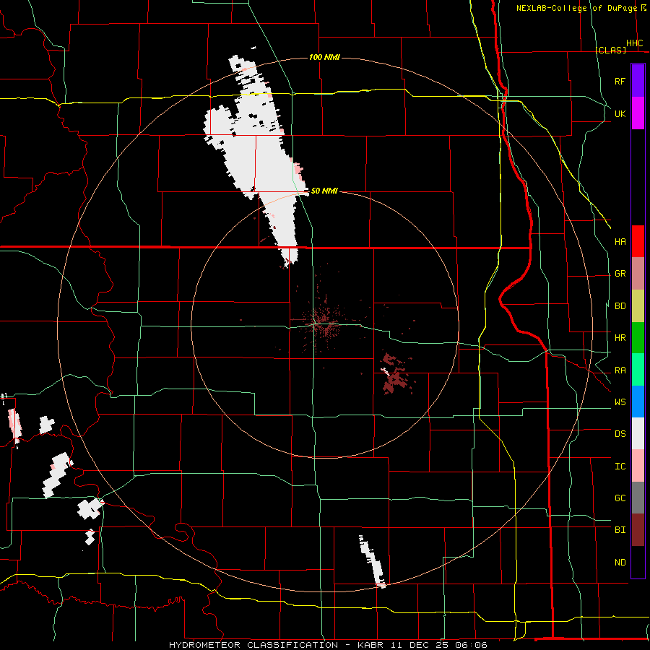Click the 50 NMI range ring label
650x650 pixels.
[x=324, y=191]
